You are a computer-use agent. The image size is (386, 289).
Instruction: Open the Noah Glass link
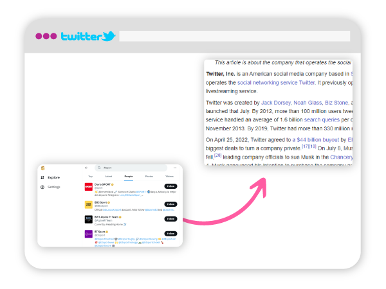point(308,103)
